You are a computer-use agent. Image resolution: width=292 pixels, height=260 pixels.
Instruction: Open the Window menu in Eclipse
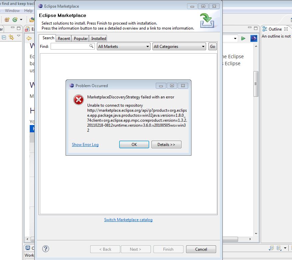(12, 11)
